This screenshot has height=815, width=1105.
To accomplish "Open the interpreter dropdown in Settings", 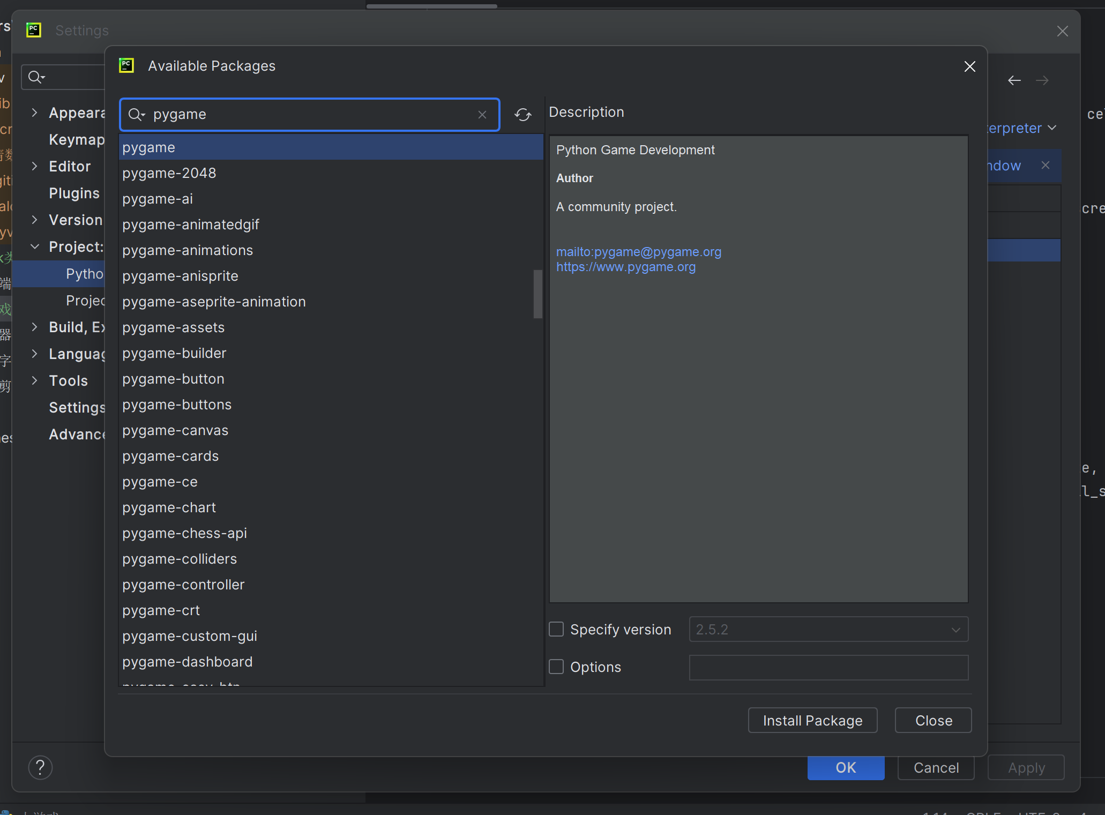I will 1022,128.
